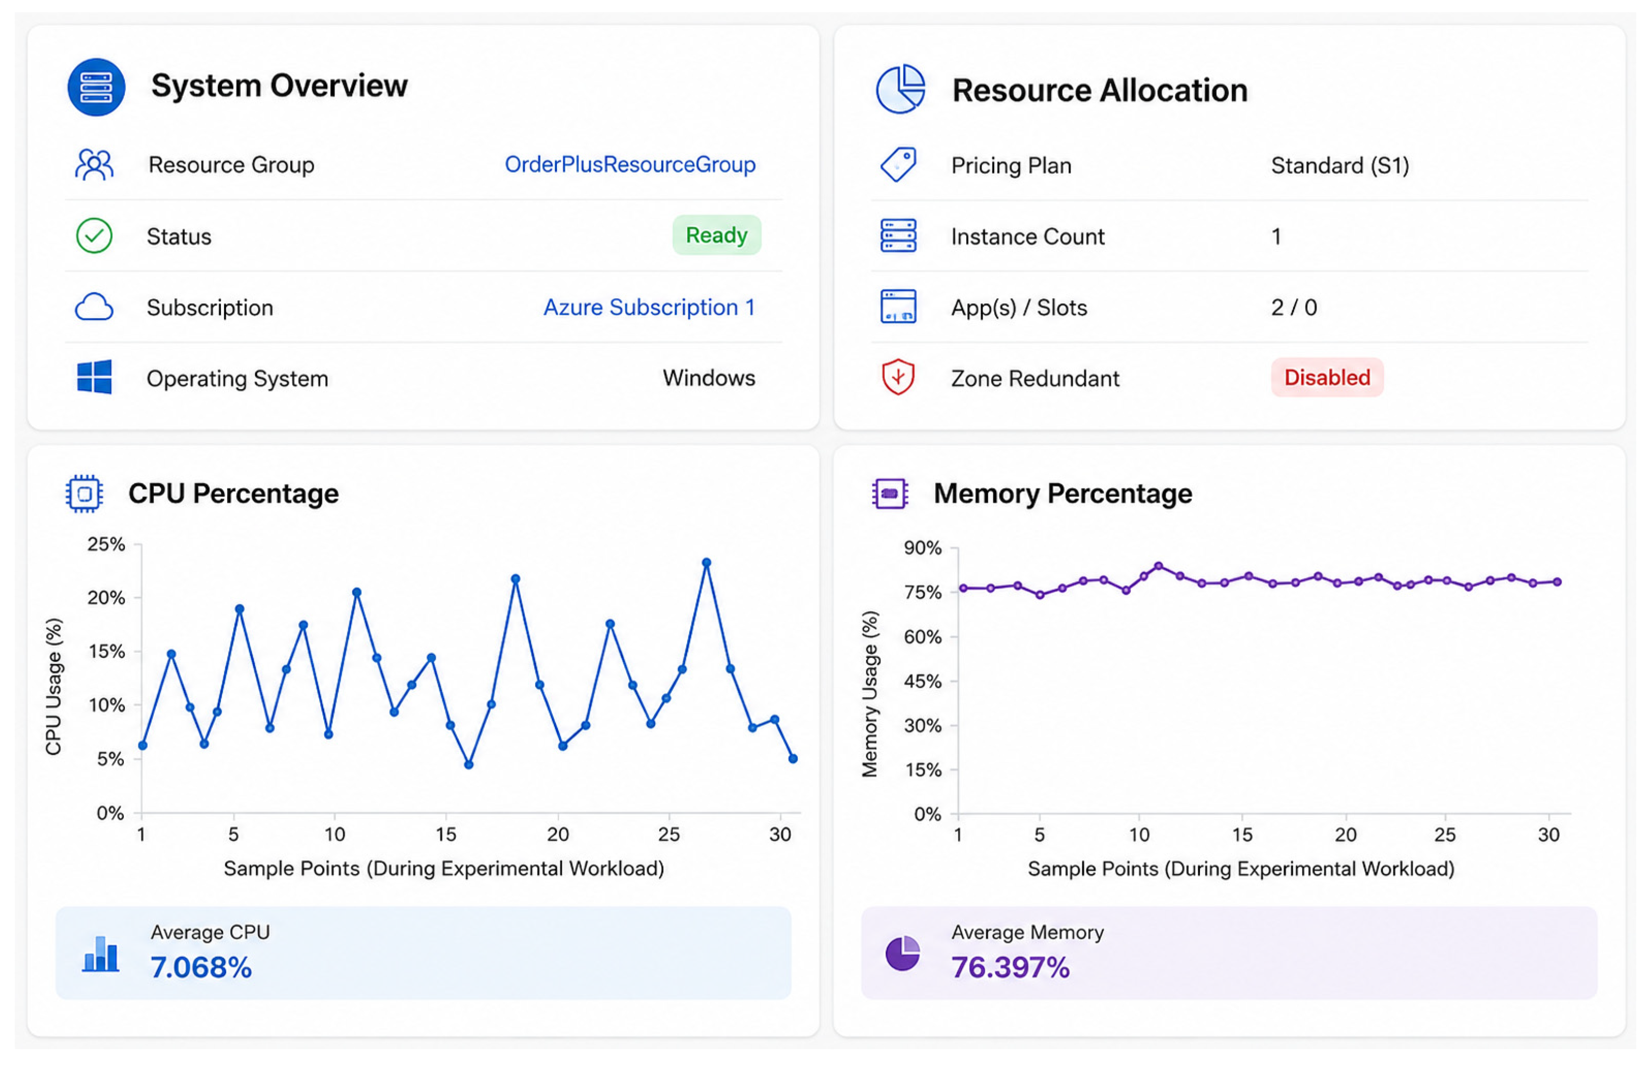Image resolution: width=1651 pixels, height=1067 pixels.
Task: Click the Instance Count server icon
Action: [898, 236]
